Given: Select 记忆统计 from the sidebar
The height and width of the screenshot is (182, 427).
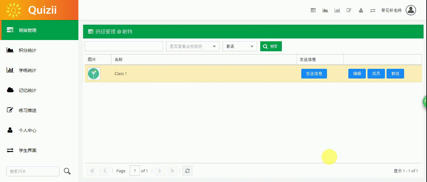Looking at the screenshot, I should pos(28,90).
